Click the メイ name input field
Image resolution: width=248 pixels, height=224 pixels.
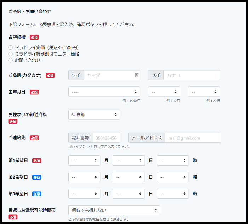(191, 75)
